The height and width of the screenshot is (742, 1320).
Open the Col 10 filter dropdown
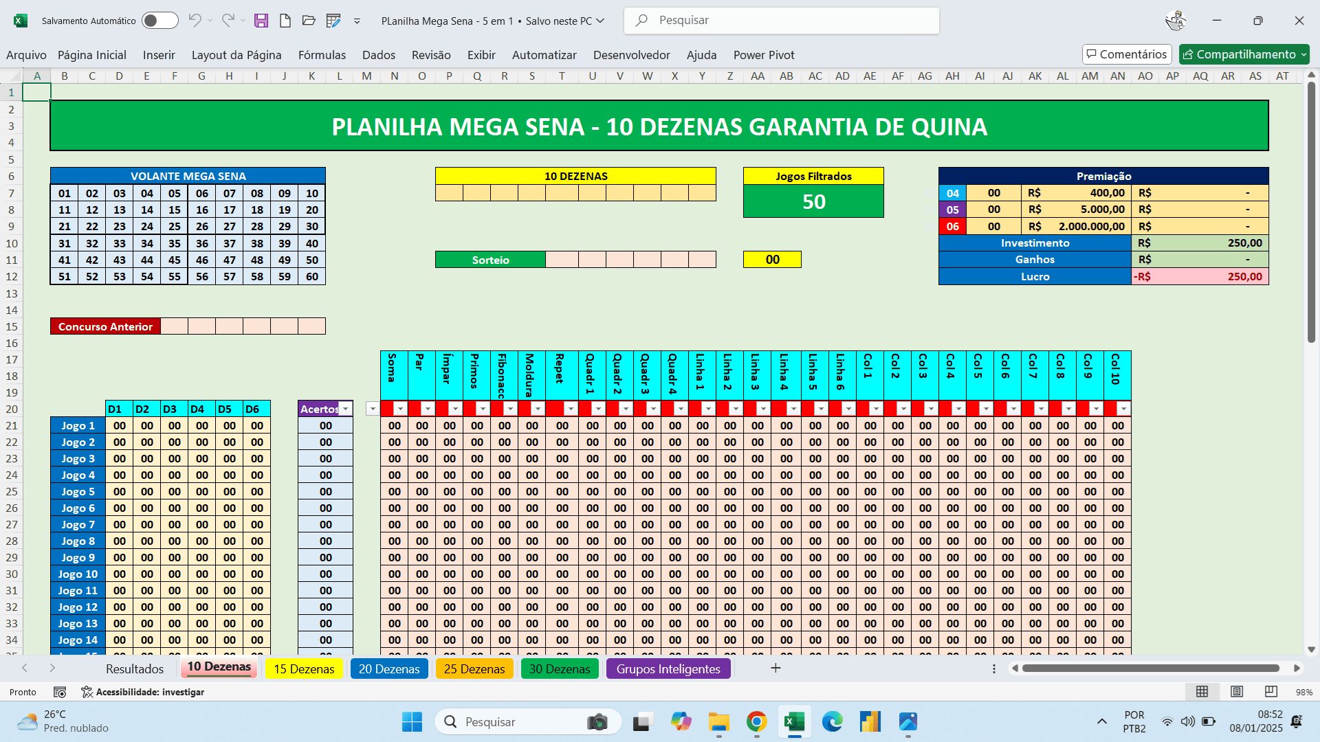point(1123,409)
